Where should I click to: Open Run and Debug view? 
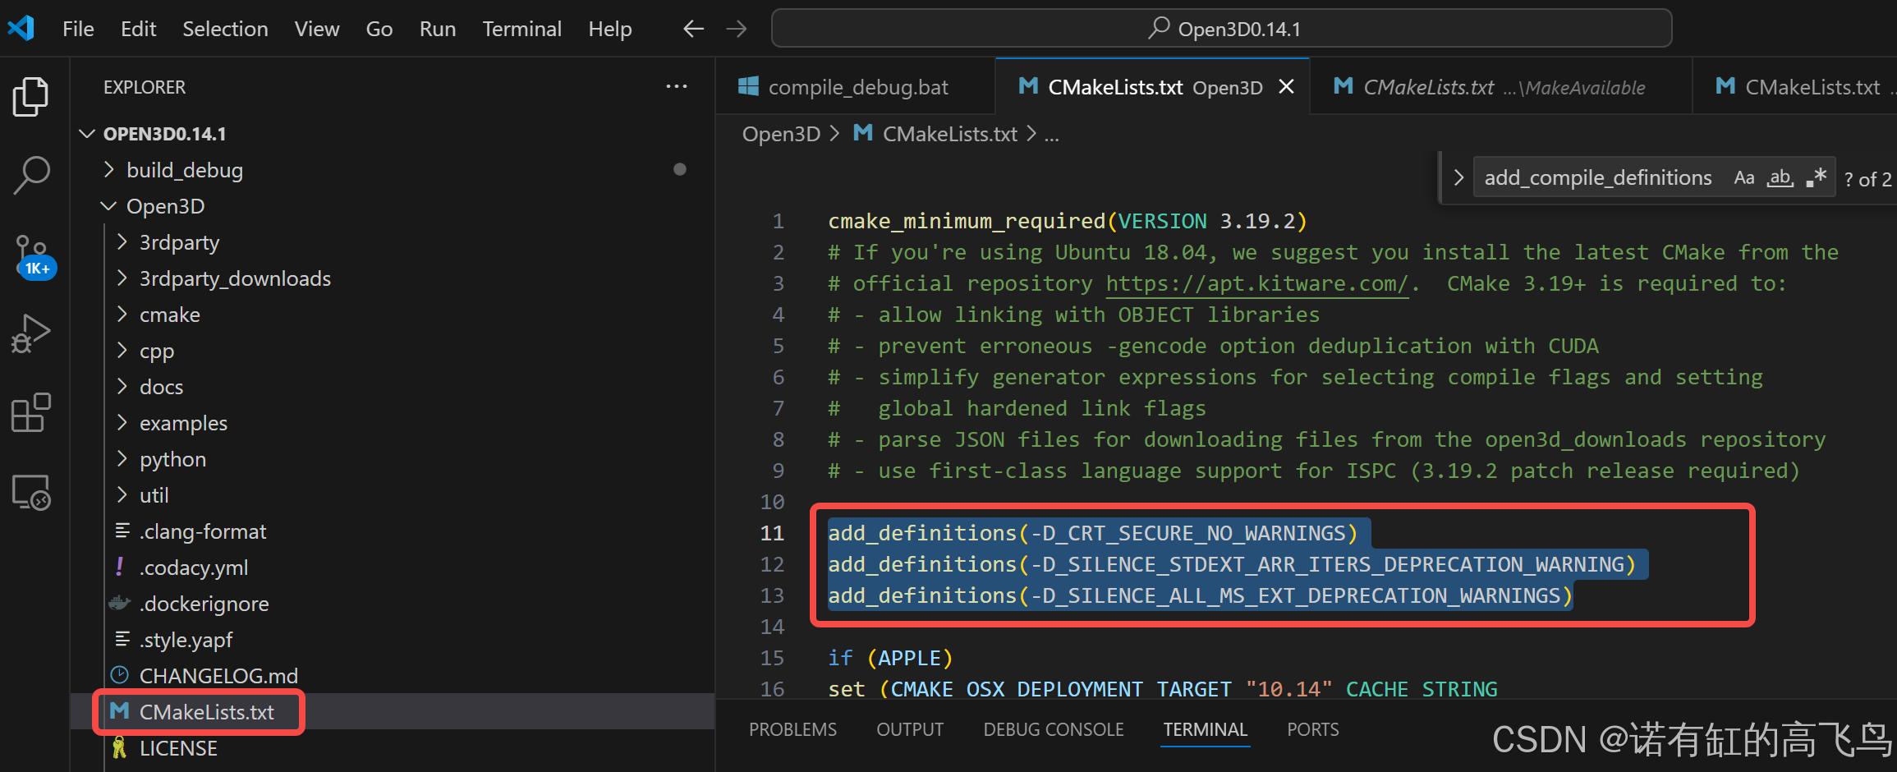coord(31,333)
